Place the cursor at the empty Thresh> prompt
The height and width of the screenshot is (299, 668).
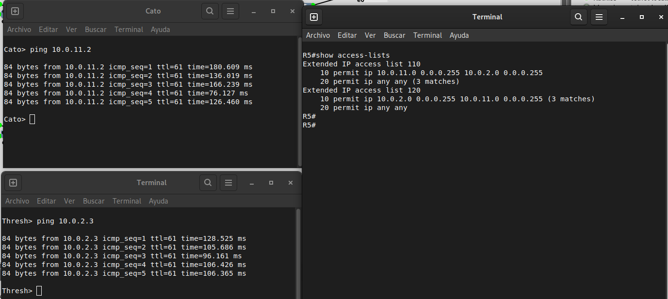pos(39,291)
